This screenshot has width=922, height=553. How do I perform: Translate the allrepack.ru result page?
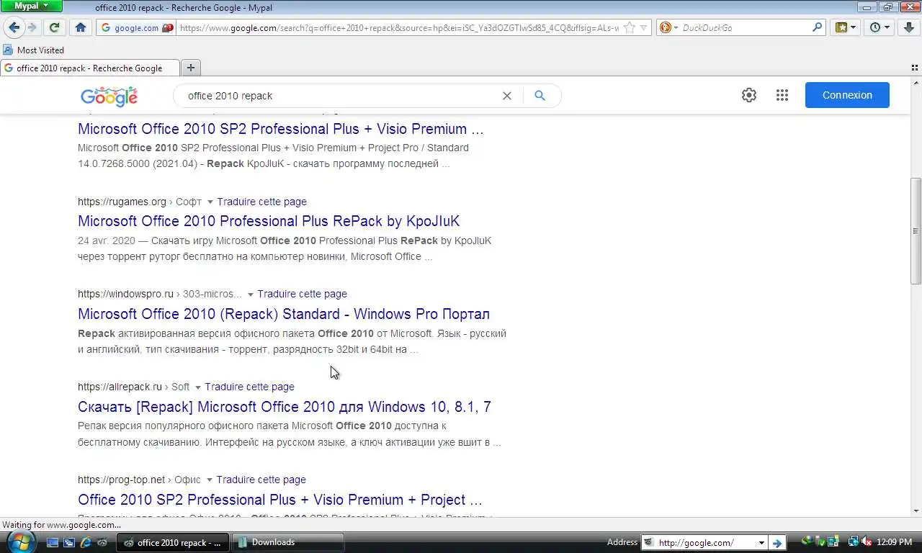(249, 387)
